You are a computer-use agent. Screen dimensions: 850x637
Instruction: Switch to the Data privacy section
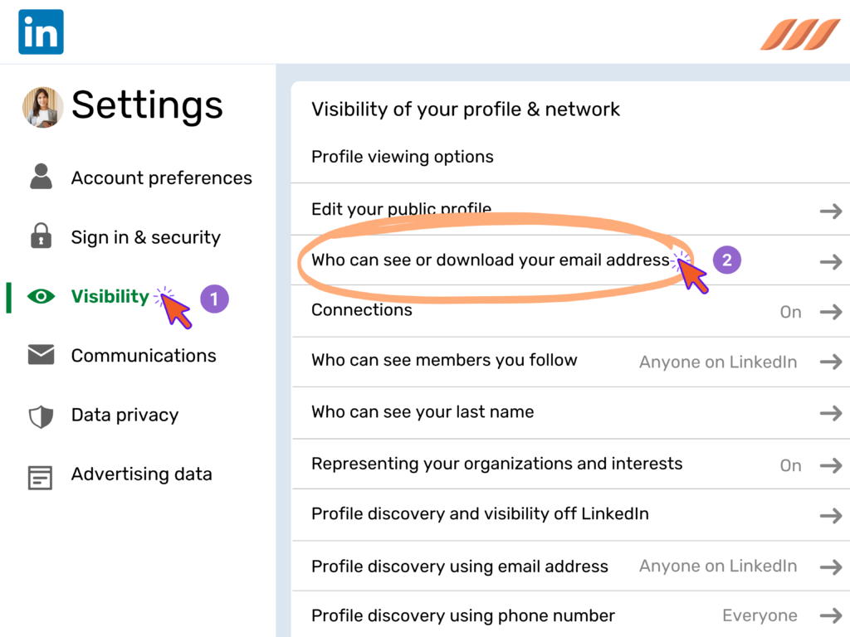tap(125, 415)
